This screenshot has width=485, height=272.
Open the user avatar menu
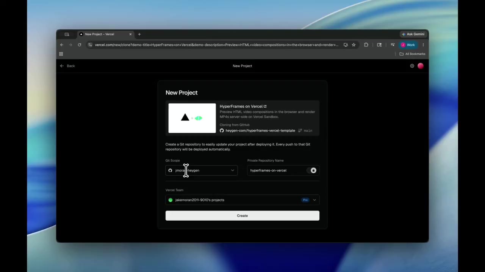click(x=421, y=66)
